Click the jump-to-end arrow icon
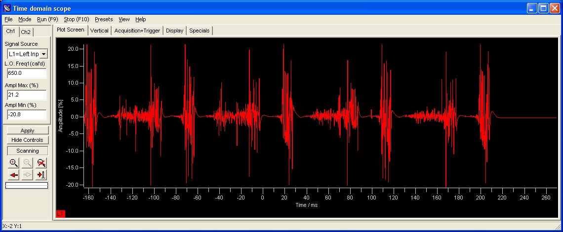This screenshot has width=563, height=232. pos(41,175)
